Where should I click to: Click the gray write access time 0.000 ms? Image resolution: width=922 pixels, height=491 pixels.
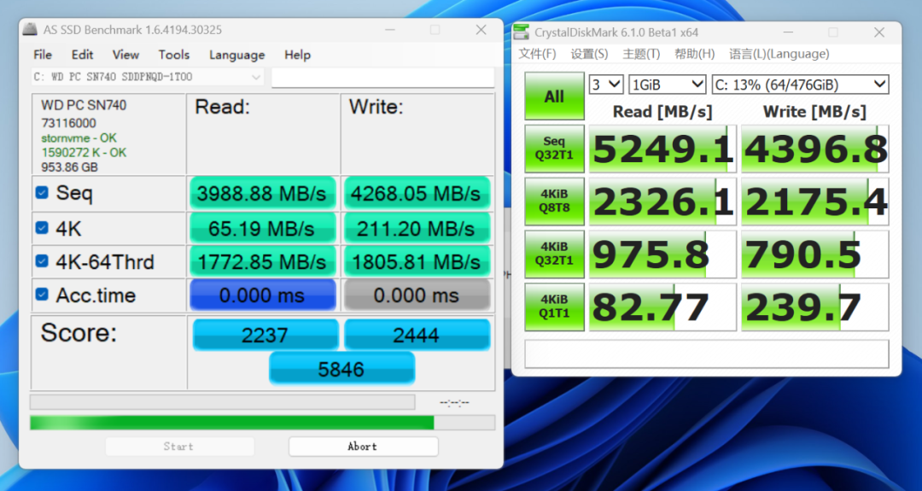pos(417,295)
